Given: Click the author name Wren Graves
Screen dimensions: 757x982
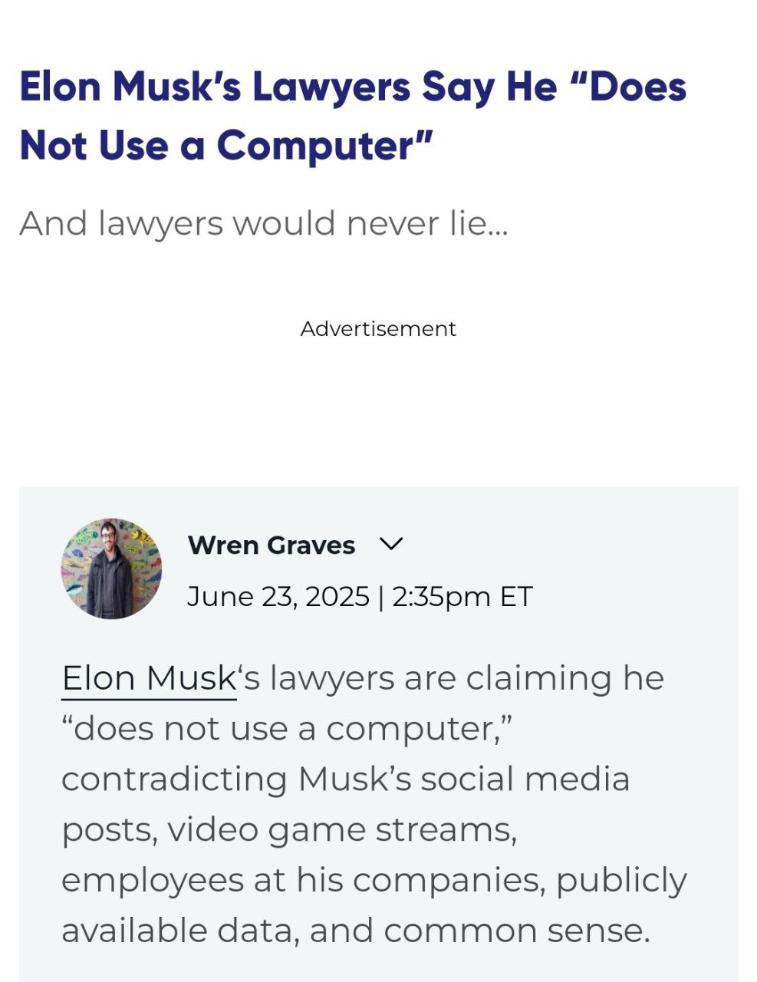Looking at the screenshot, I should coord(271,545).
